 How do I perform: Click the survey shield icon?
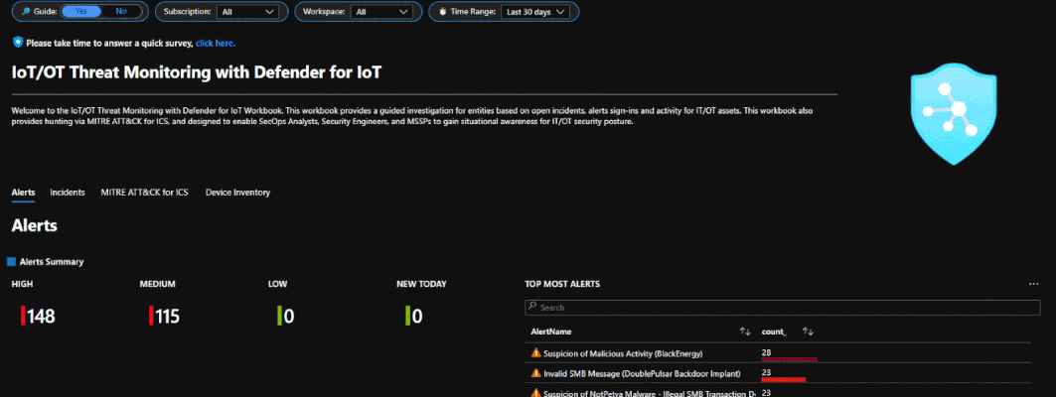18,43
